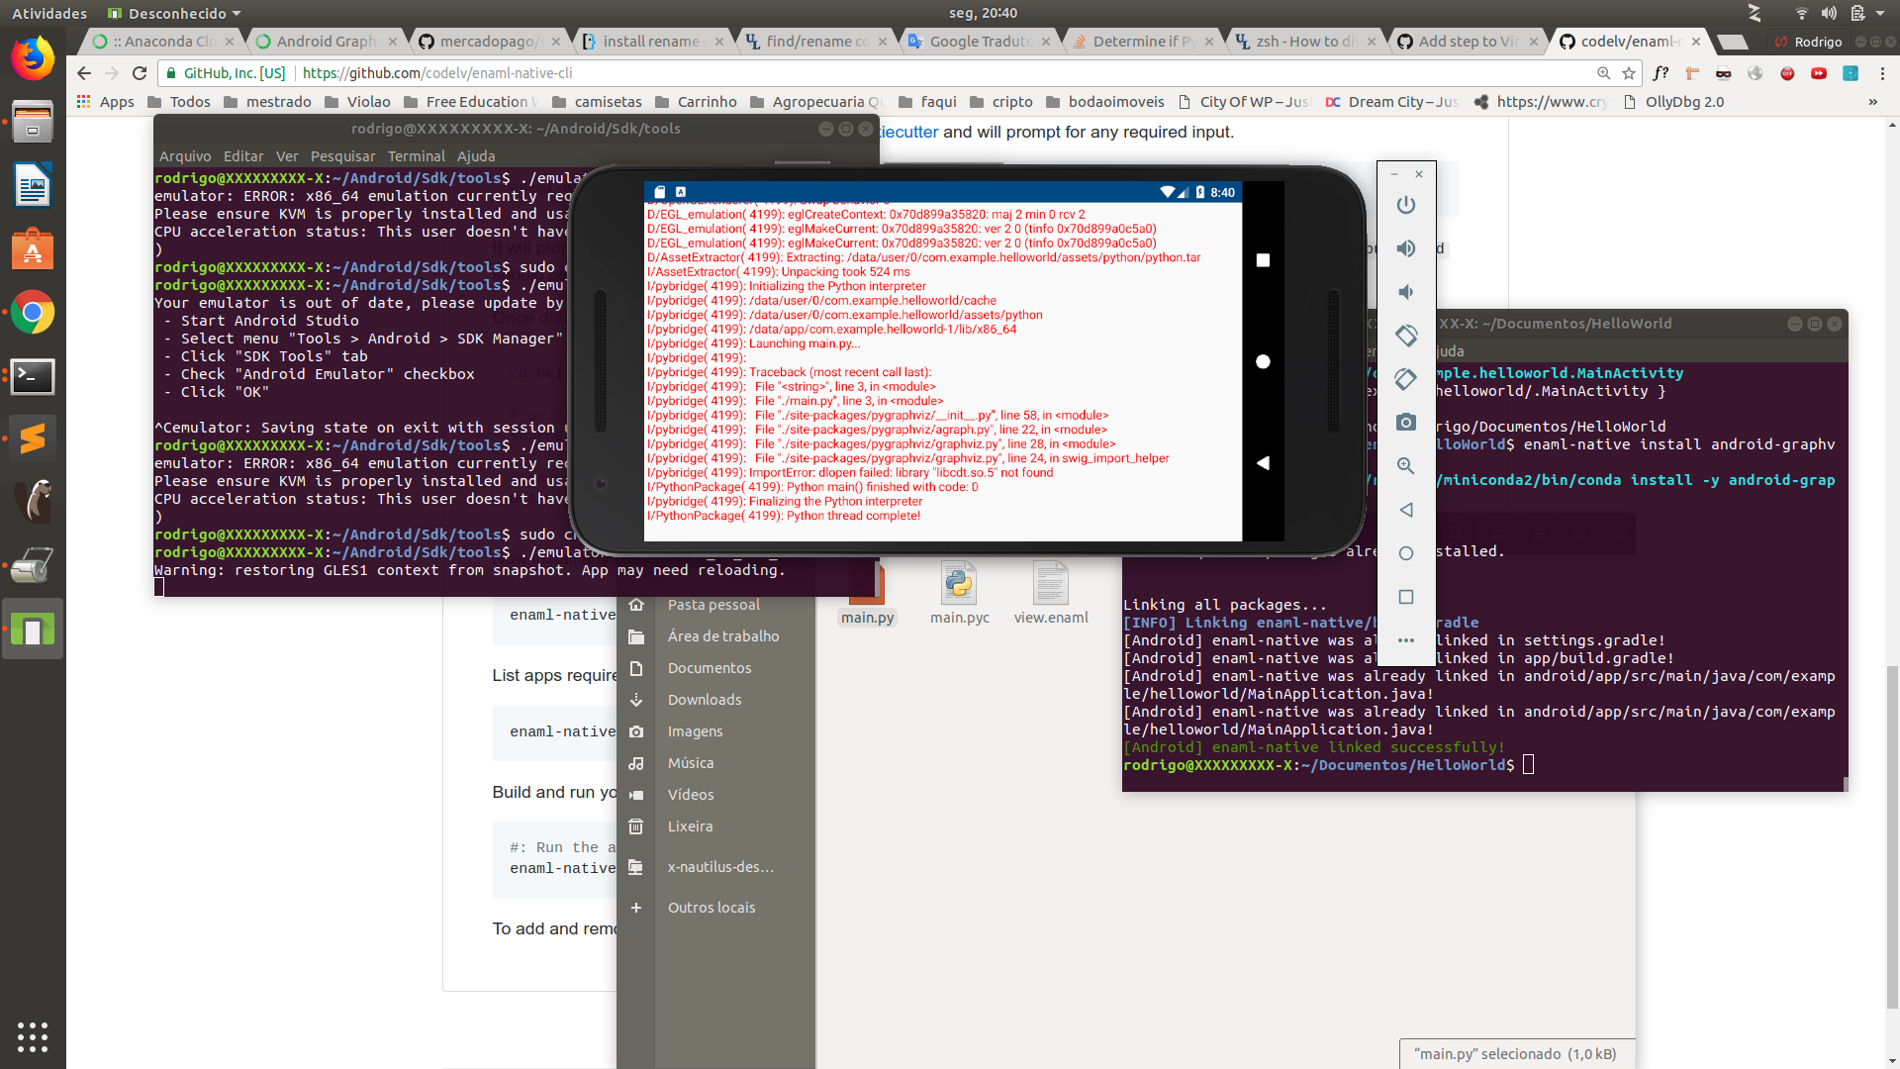
Task: Open the Terminal menu in the terminal menubar
Action: 416,156
